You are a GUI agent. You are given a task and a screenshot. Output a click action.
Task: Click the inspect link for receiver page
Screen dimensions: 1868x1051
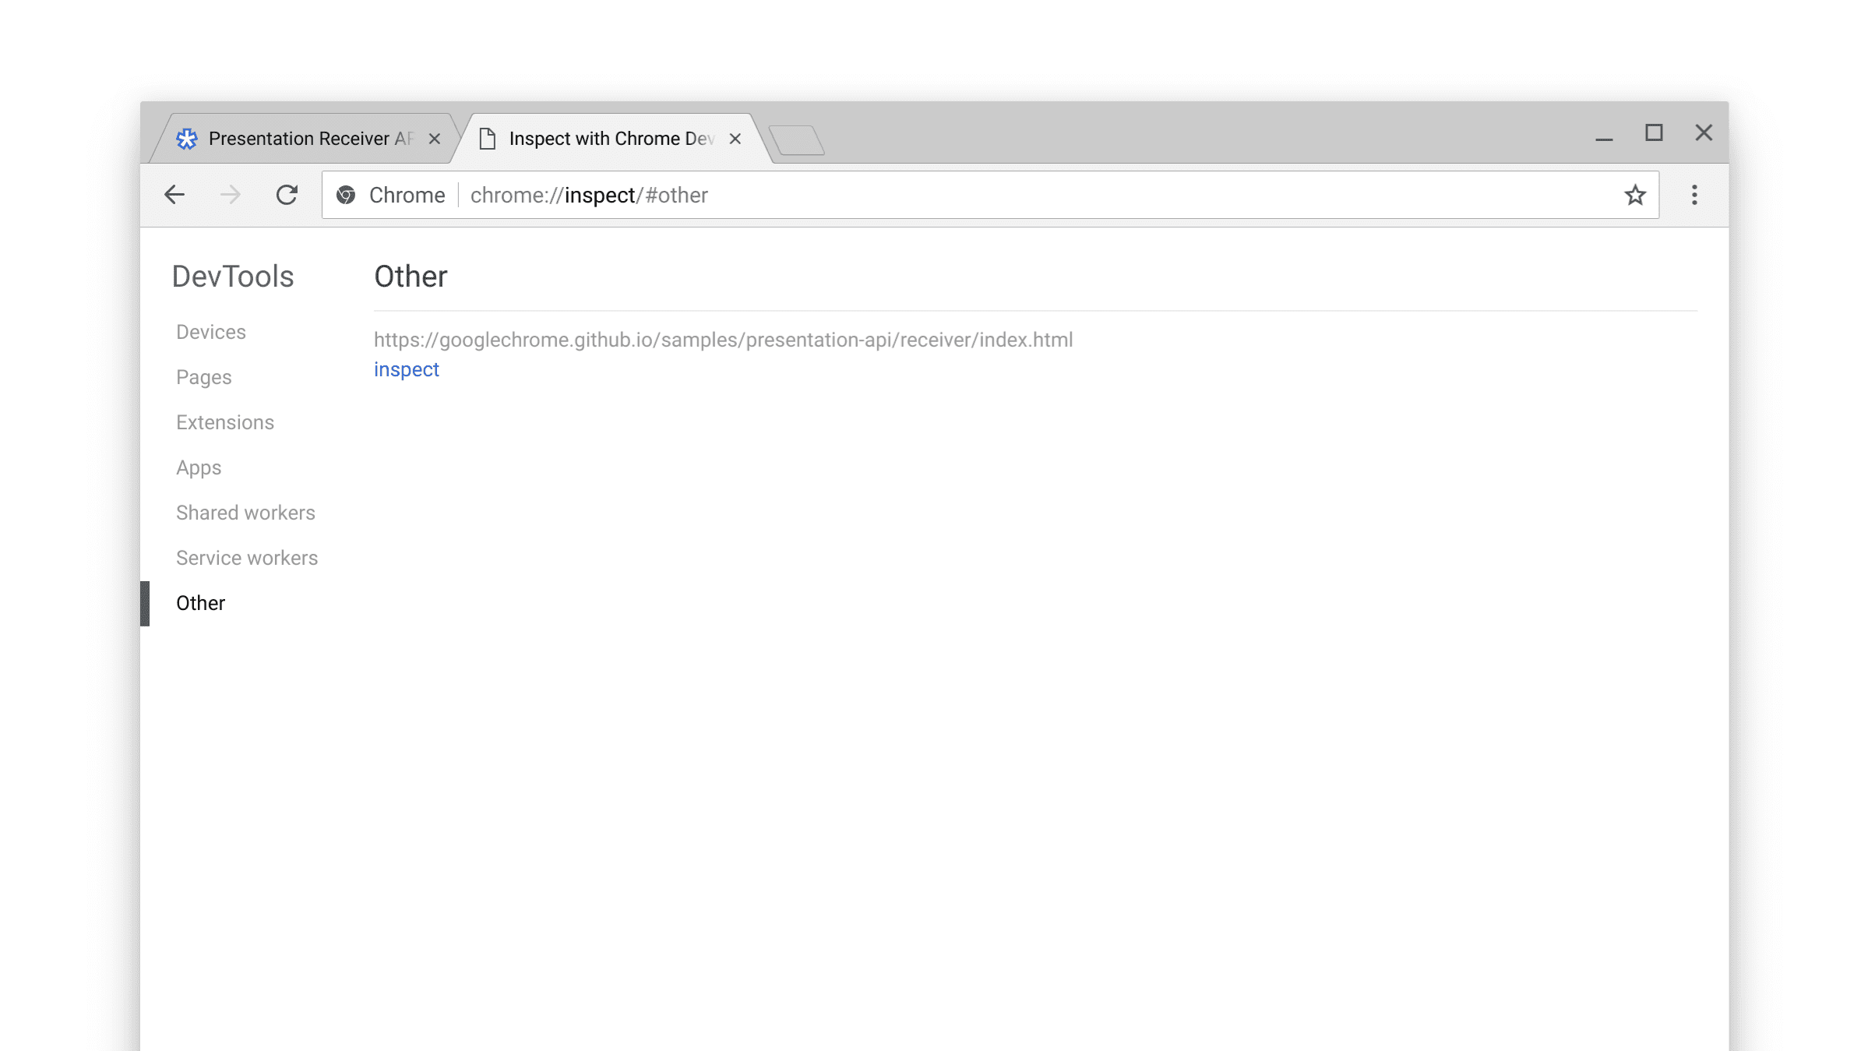pyautogui.click(x=407, y=369)
